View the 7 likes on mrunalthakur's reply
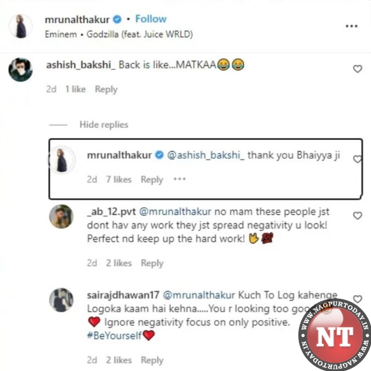 tap(119, 179)
